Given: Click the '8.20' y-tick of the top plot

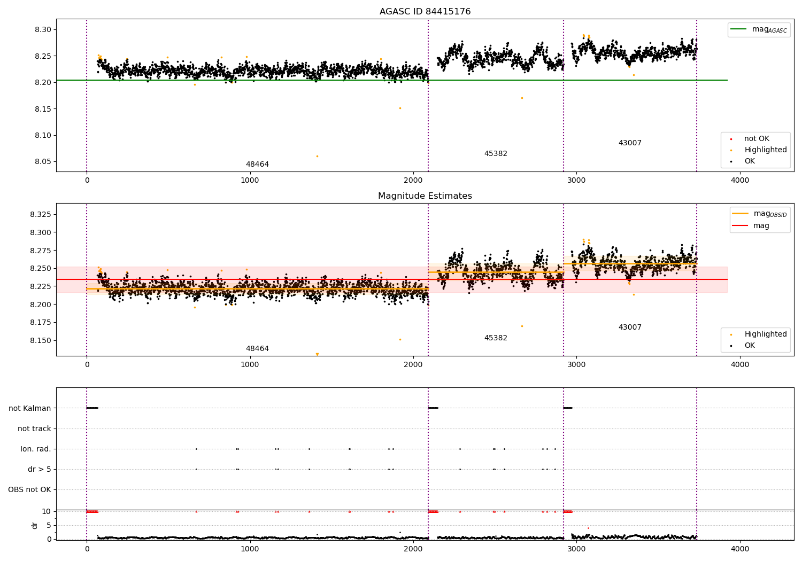Looking at the screenshot, I should coord(43,82).
